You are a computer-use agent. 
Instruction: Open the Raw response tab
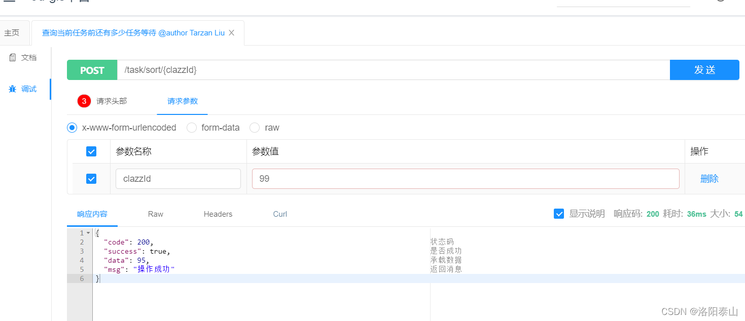pyautogui.click(x=156, y=214)
